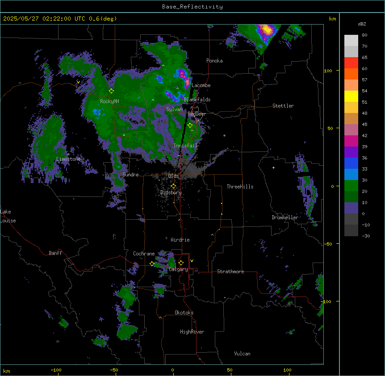Image resolution: width=385 pixels, height=376 pixels.
Task: Click the Blackfalds city label
Action: coord(197,100)
